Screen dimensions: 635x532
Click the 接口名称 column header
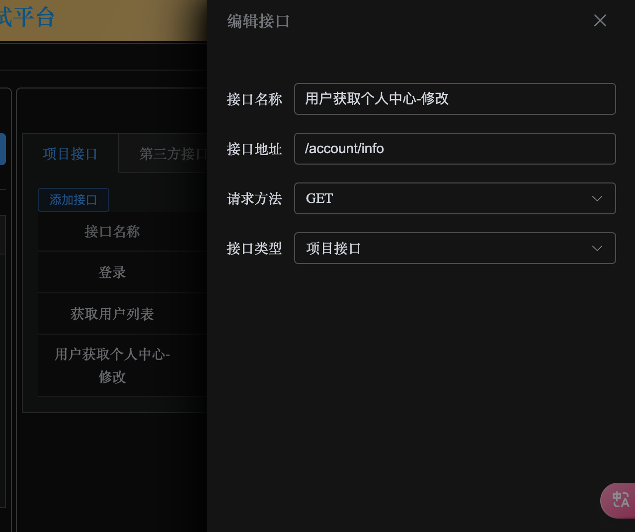point(112,231)
